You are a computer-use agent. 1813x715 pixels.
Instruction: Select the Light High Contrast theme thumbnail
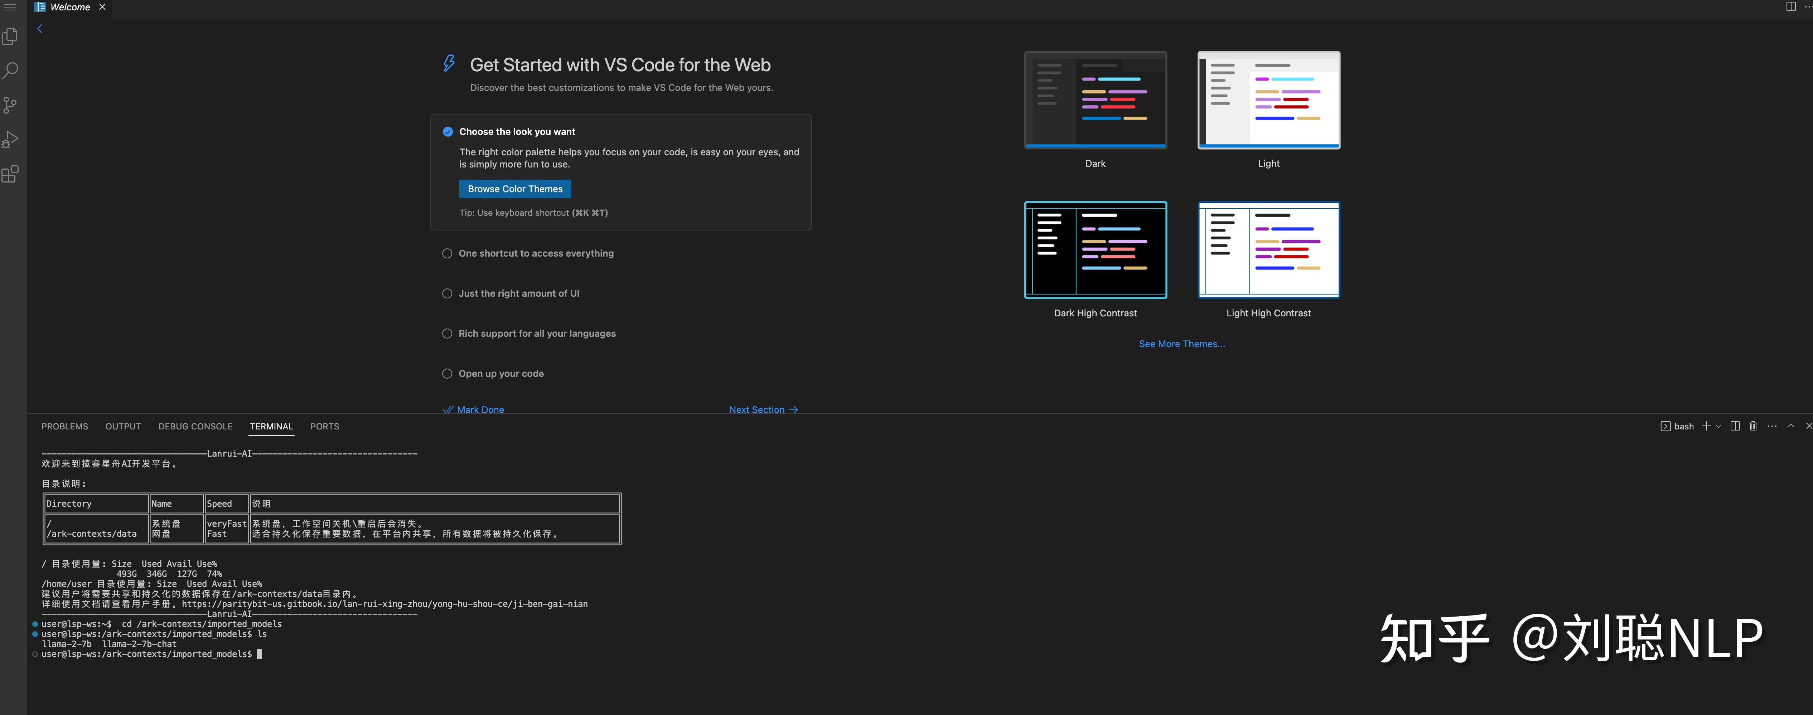pyautogui.click(x=1268, y=250)
